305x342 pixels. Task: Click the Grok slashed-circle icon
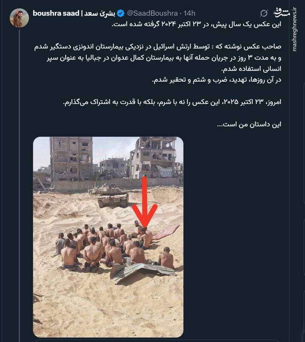264,14
